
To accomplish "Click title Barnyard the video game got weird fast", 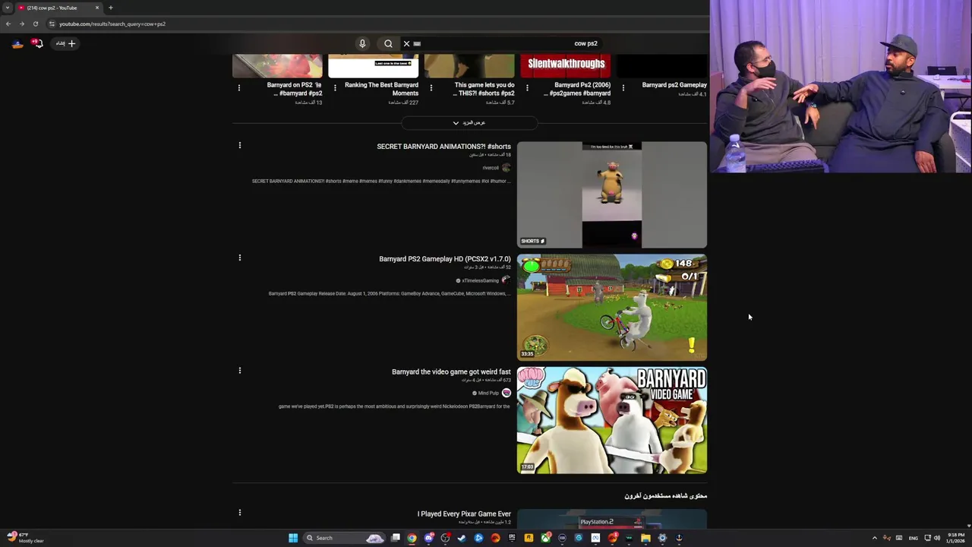I will coord(451,372).
